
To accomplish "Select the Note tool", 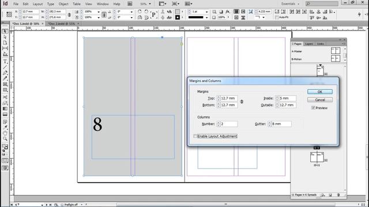I will tap(5, 122).
